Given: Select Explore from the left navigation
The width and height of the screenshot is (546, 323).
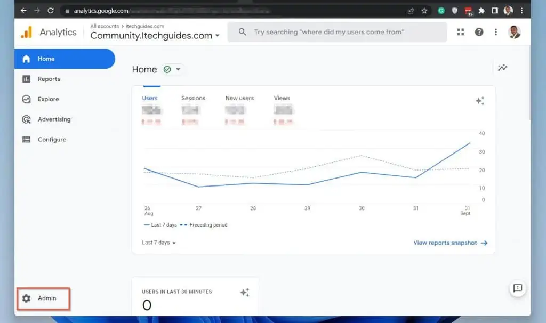Looking at the screenshot, I should [49, 99].
